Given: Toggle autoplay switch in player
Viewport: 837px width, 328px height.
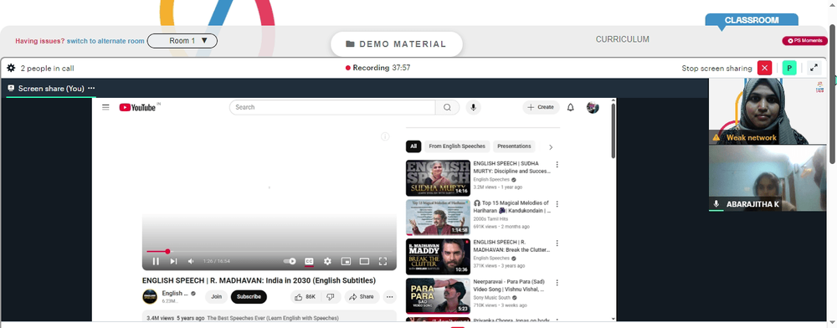Looking at the screenshot, I should point(290,261).
